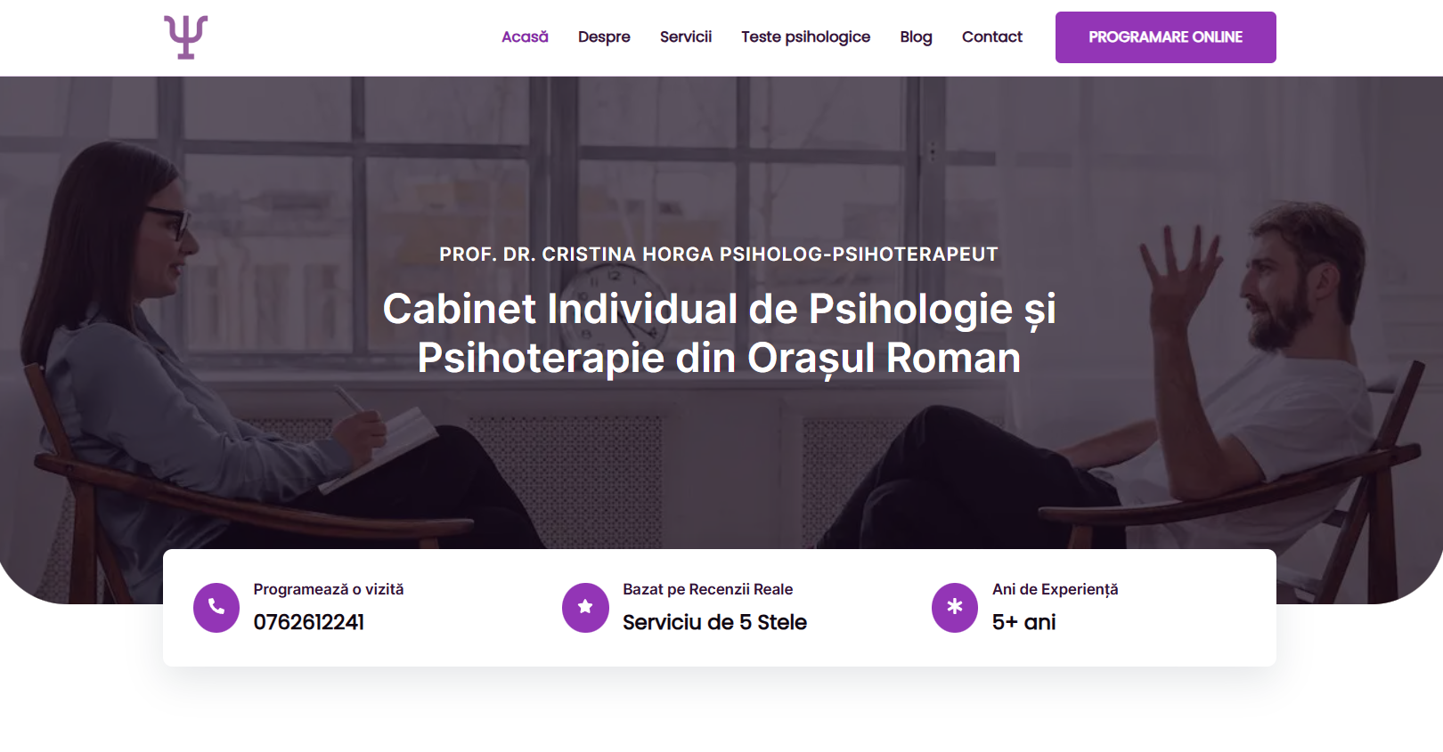Screen dimensions: 1443x752
Task: Click the Prof. Dr. Cristina Horga subtitle
Action: [x=718, y=255]
